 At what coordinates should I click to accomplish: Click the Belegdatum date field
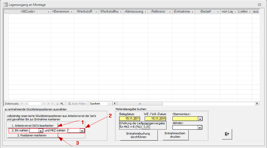[129, 119]
